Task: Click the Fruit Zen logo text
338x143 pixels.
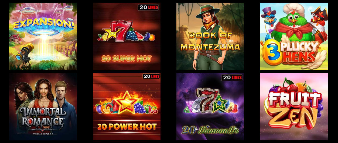Action: tap(294, 111)
